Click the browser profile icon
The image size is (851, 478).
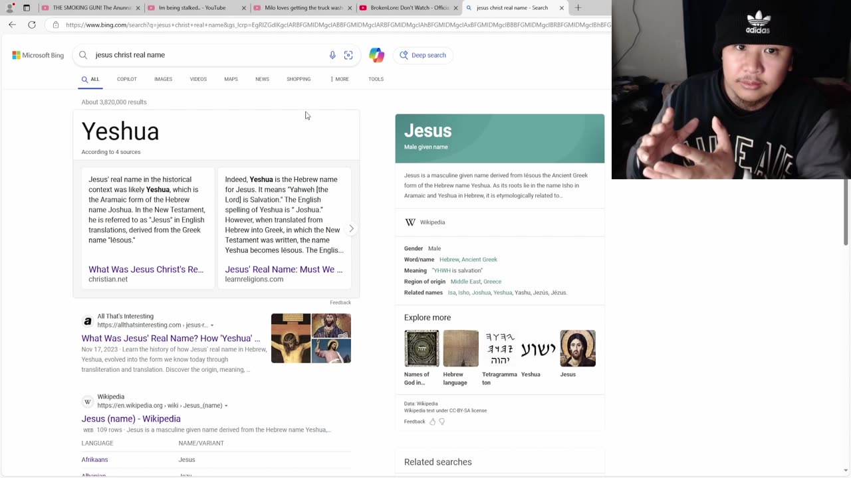tap(9, 8)
